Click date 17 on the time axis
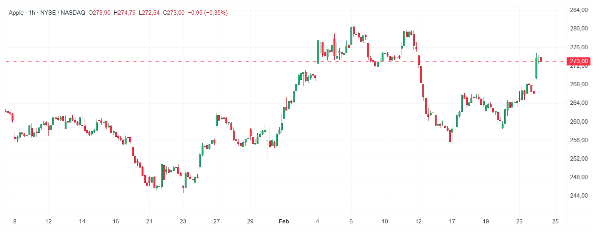This screenshot has width=597, height=233. pos(452,221)
